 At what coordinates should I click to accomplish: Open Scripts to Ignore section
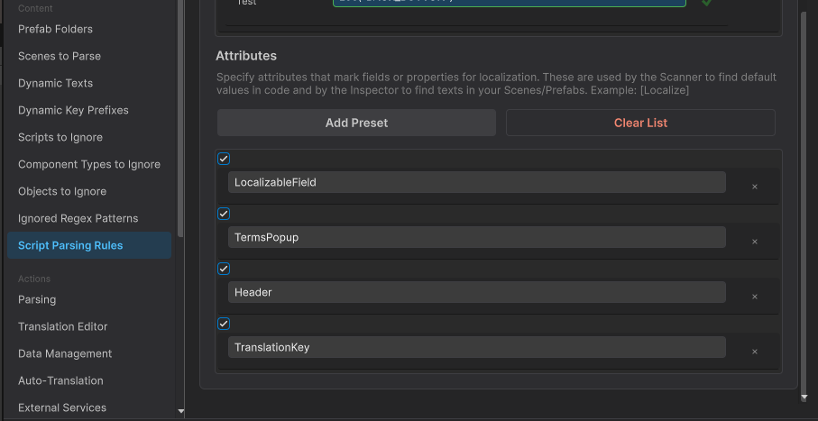[x=60, y=138]
